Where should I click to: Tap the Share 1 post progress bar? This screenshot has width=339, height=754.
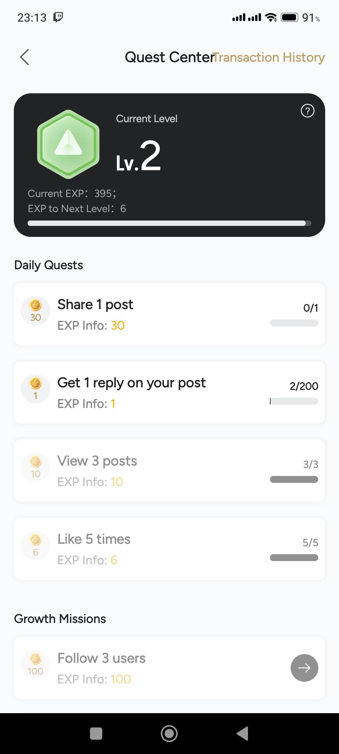[x=294, y=323]
